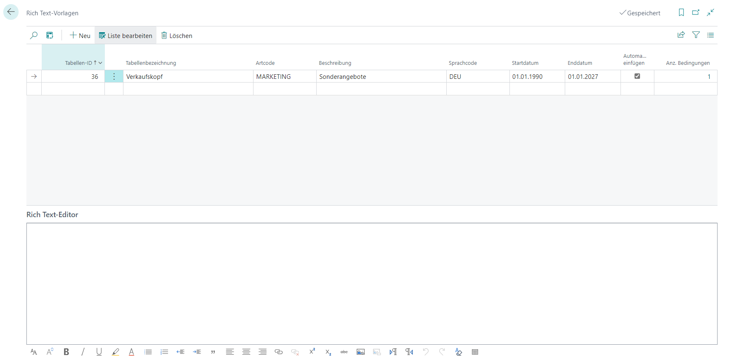Insert an image into the editor

click(x=360, y=352)
